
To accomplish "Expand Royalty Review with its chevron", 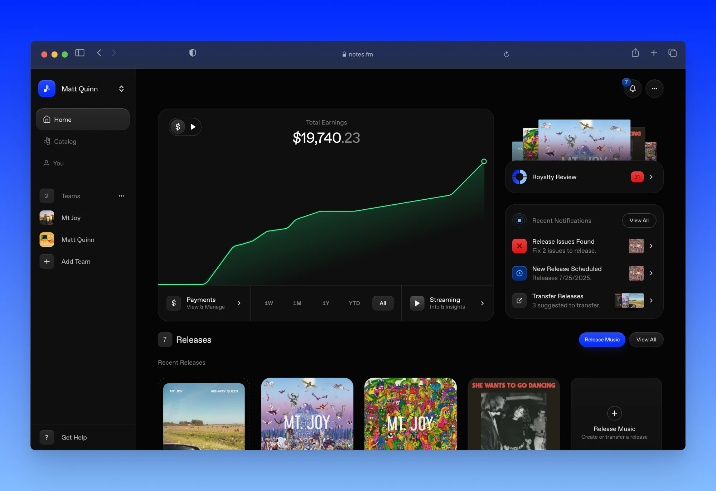I will [x=651, y=177].
